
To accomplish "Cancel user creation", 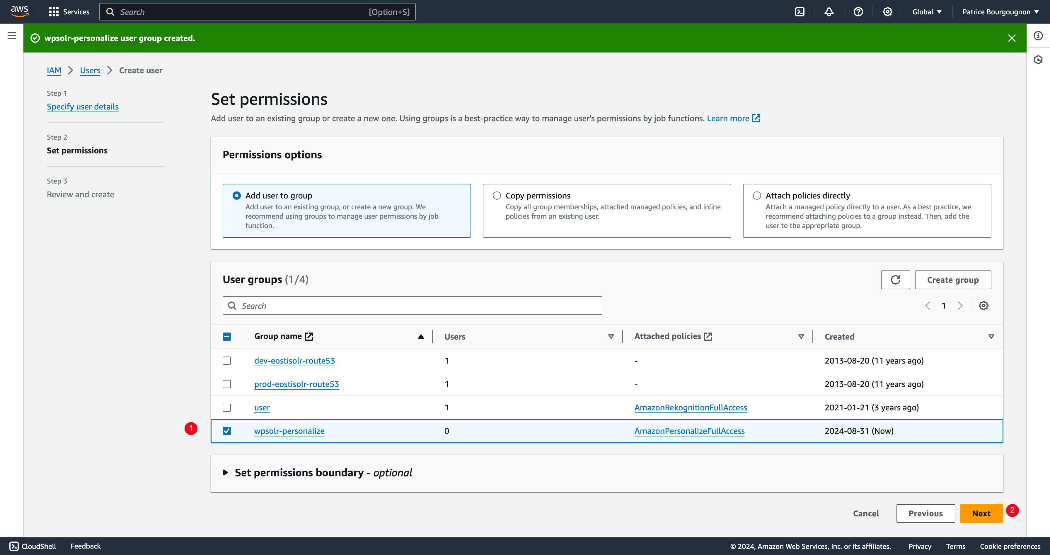I will click(866, 513).
